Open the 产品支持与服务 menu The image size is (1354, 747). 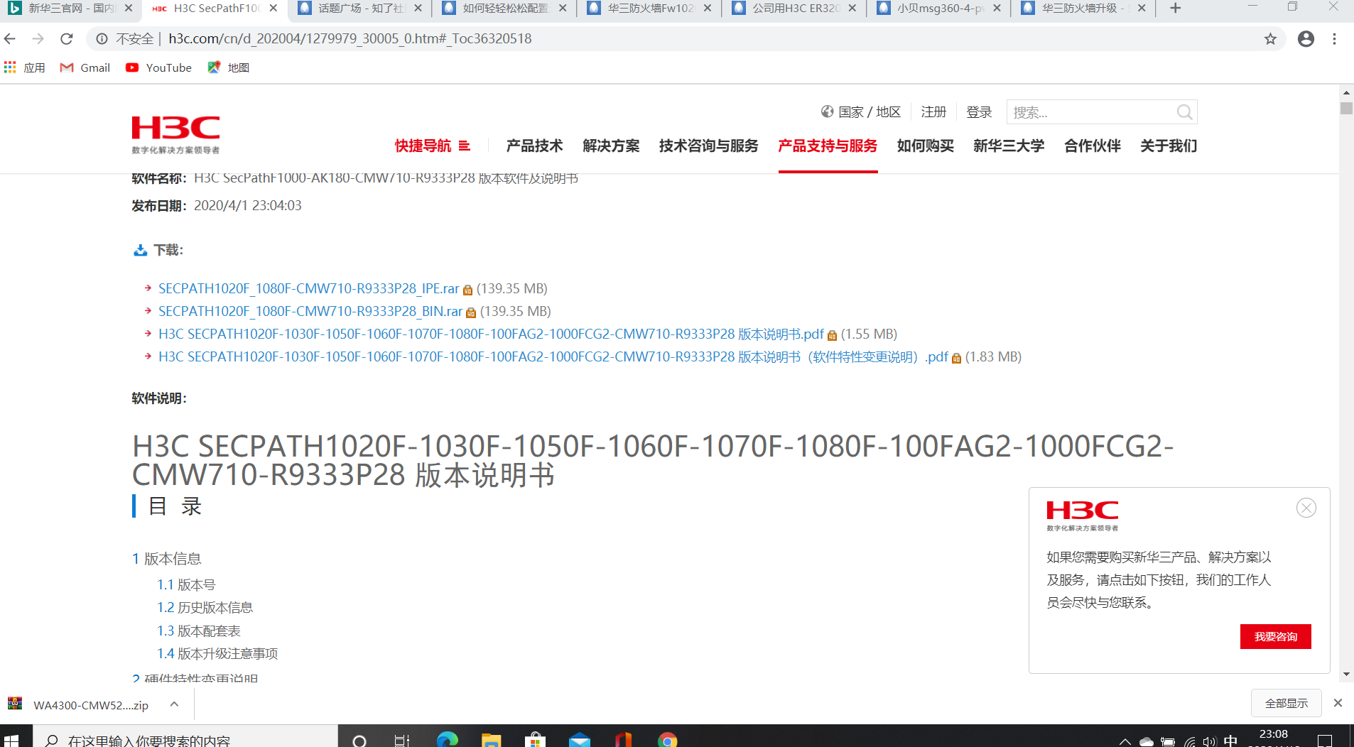828,146
